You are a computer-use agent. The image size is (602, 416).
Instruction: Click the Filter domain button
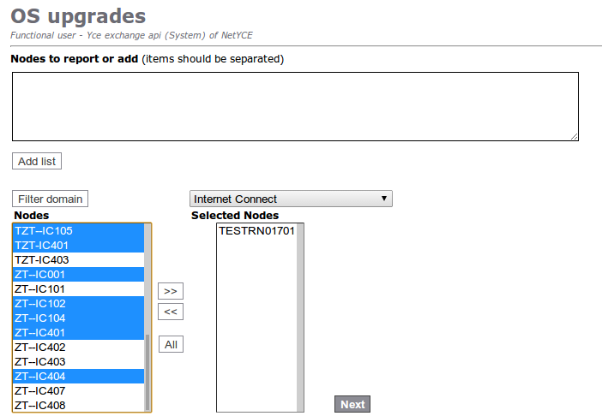tap(51, 199)
